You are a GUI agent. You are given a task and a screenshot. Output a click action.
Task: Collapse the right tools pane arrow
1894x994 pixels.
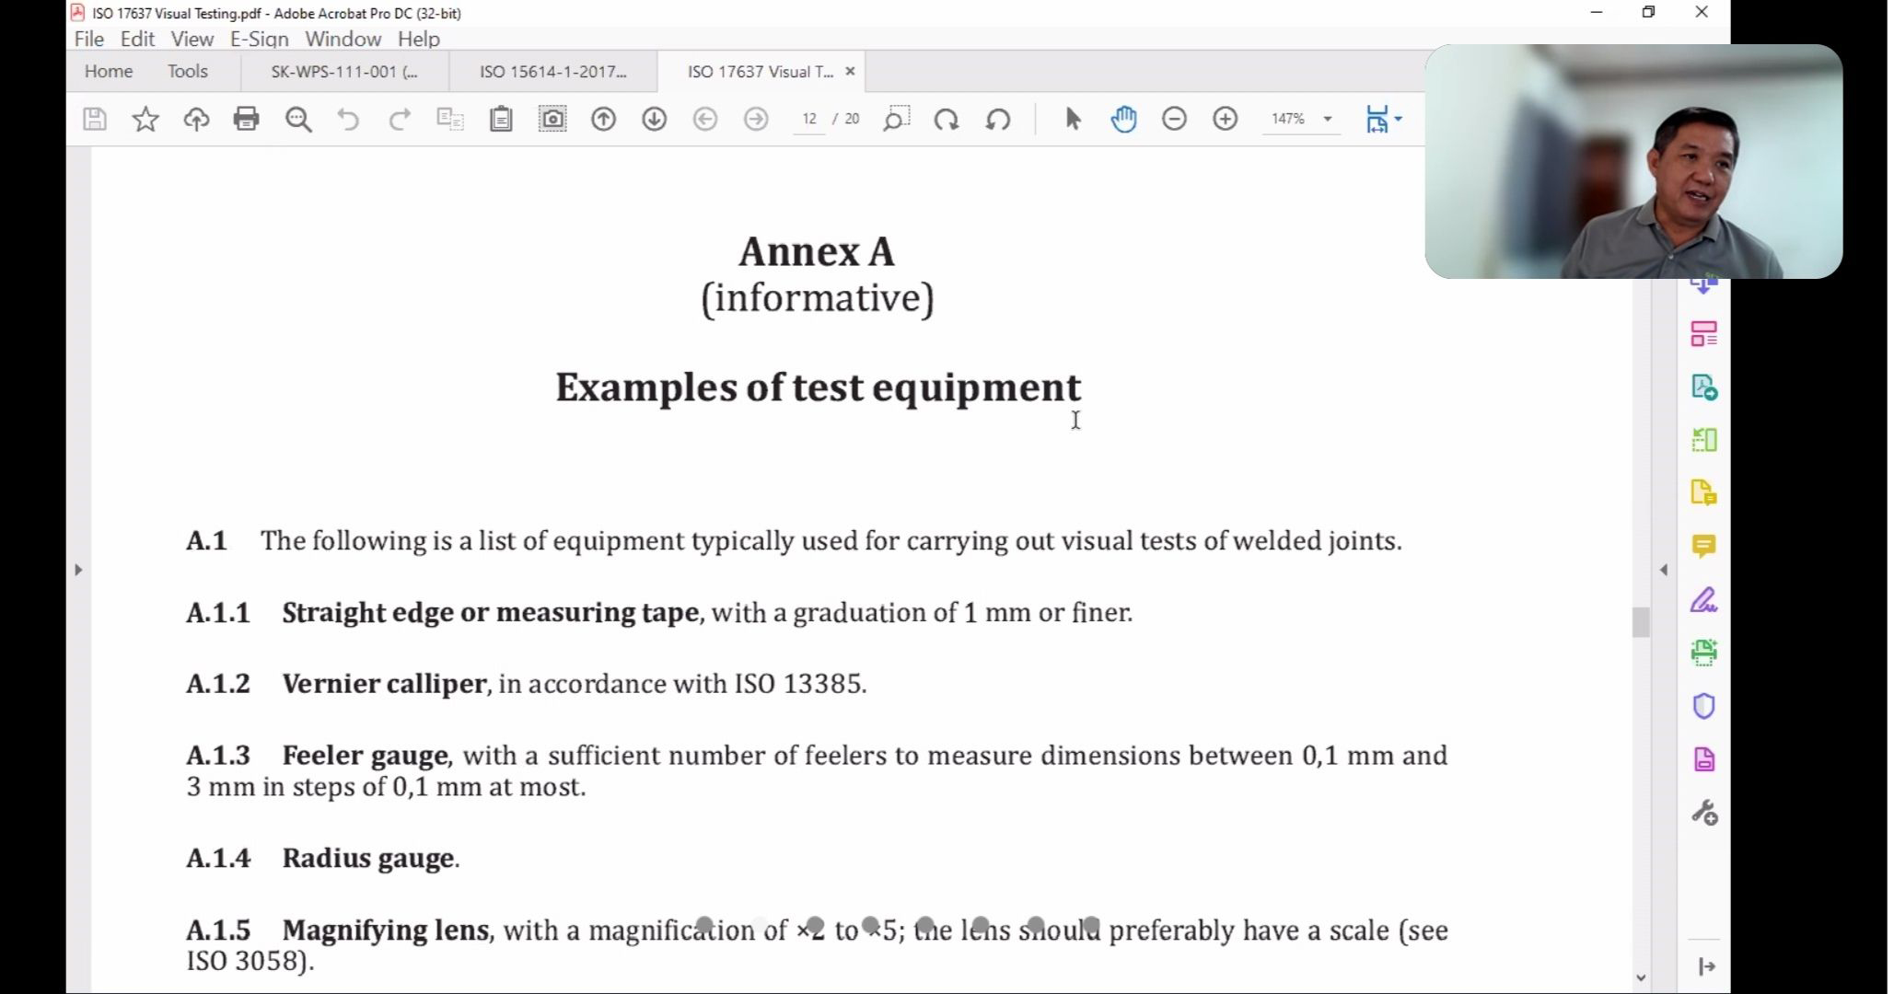tap(1664, 570)
